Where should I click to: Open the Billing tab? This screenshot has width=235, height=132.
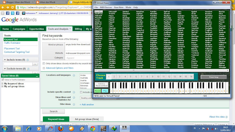(78, 29)
